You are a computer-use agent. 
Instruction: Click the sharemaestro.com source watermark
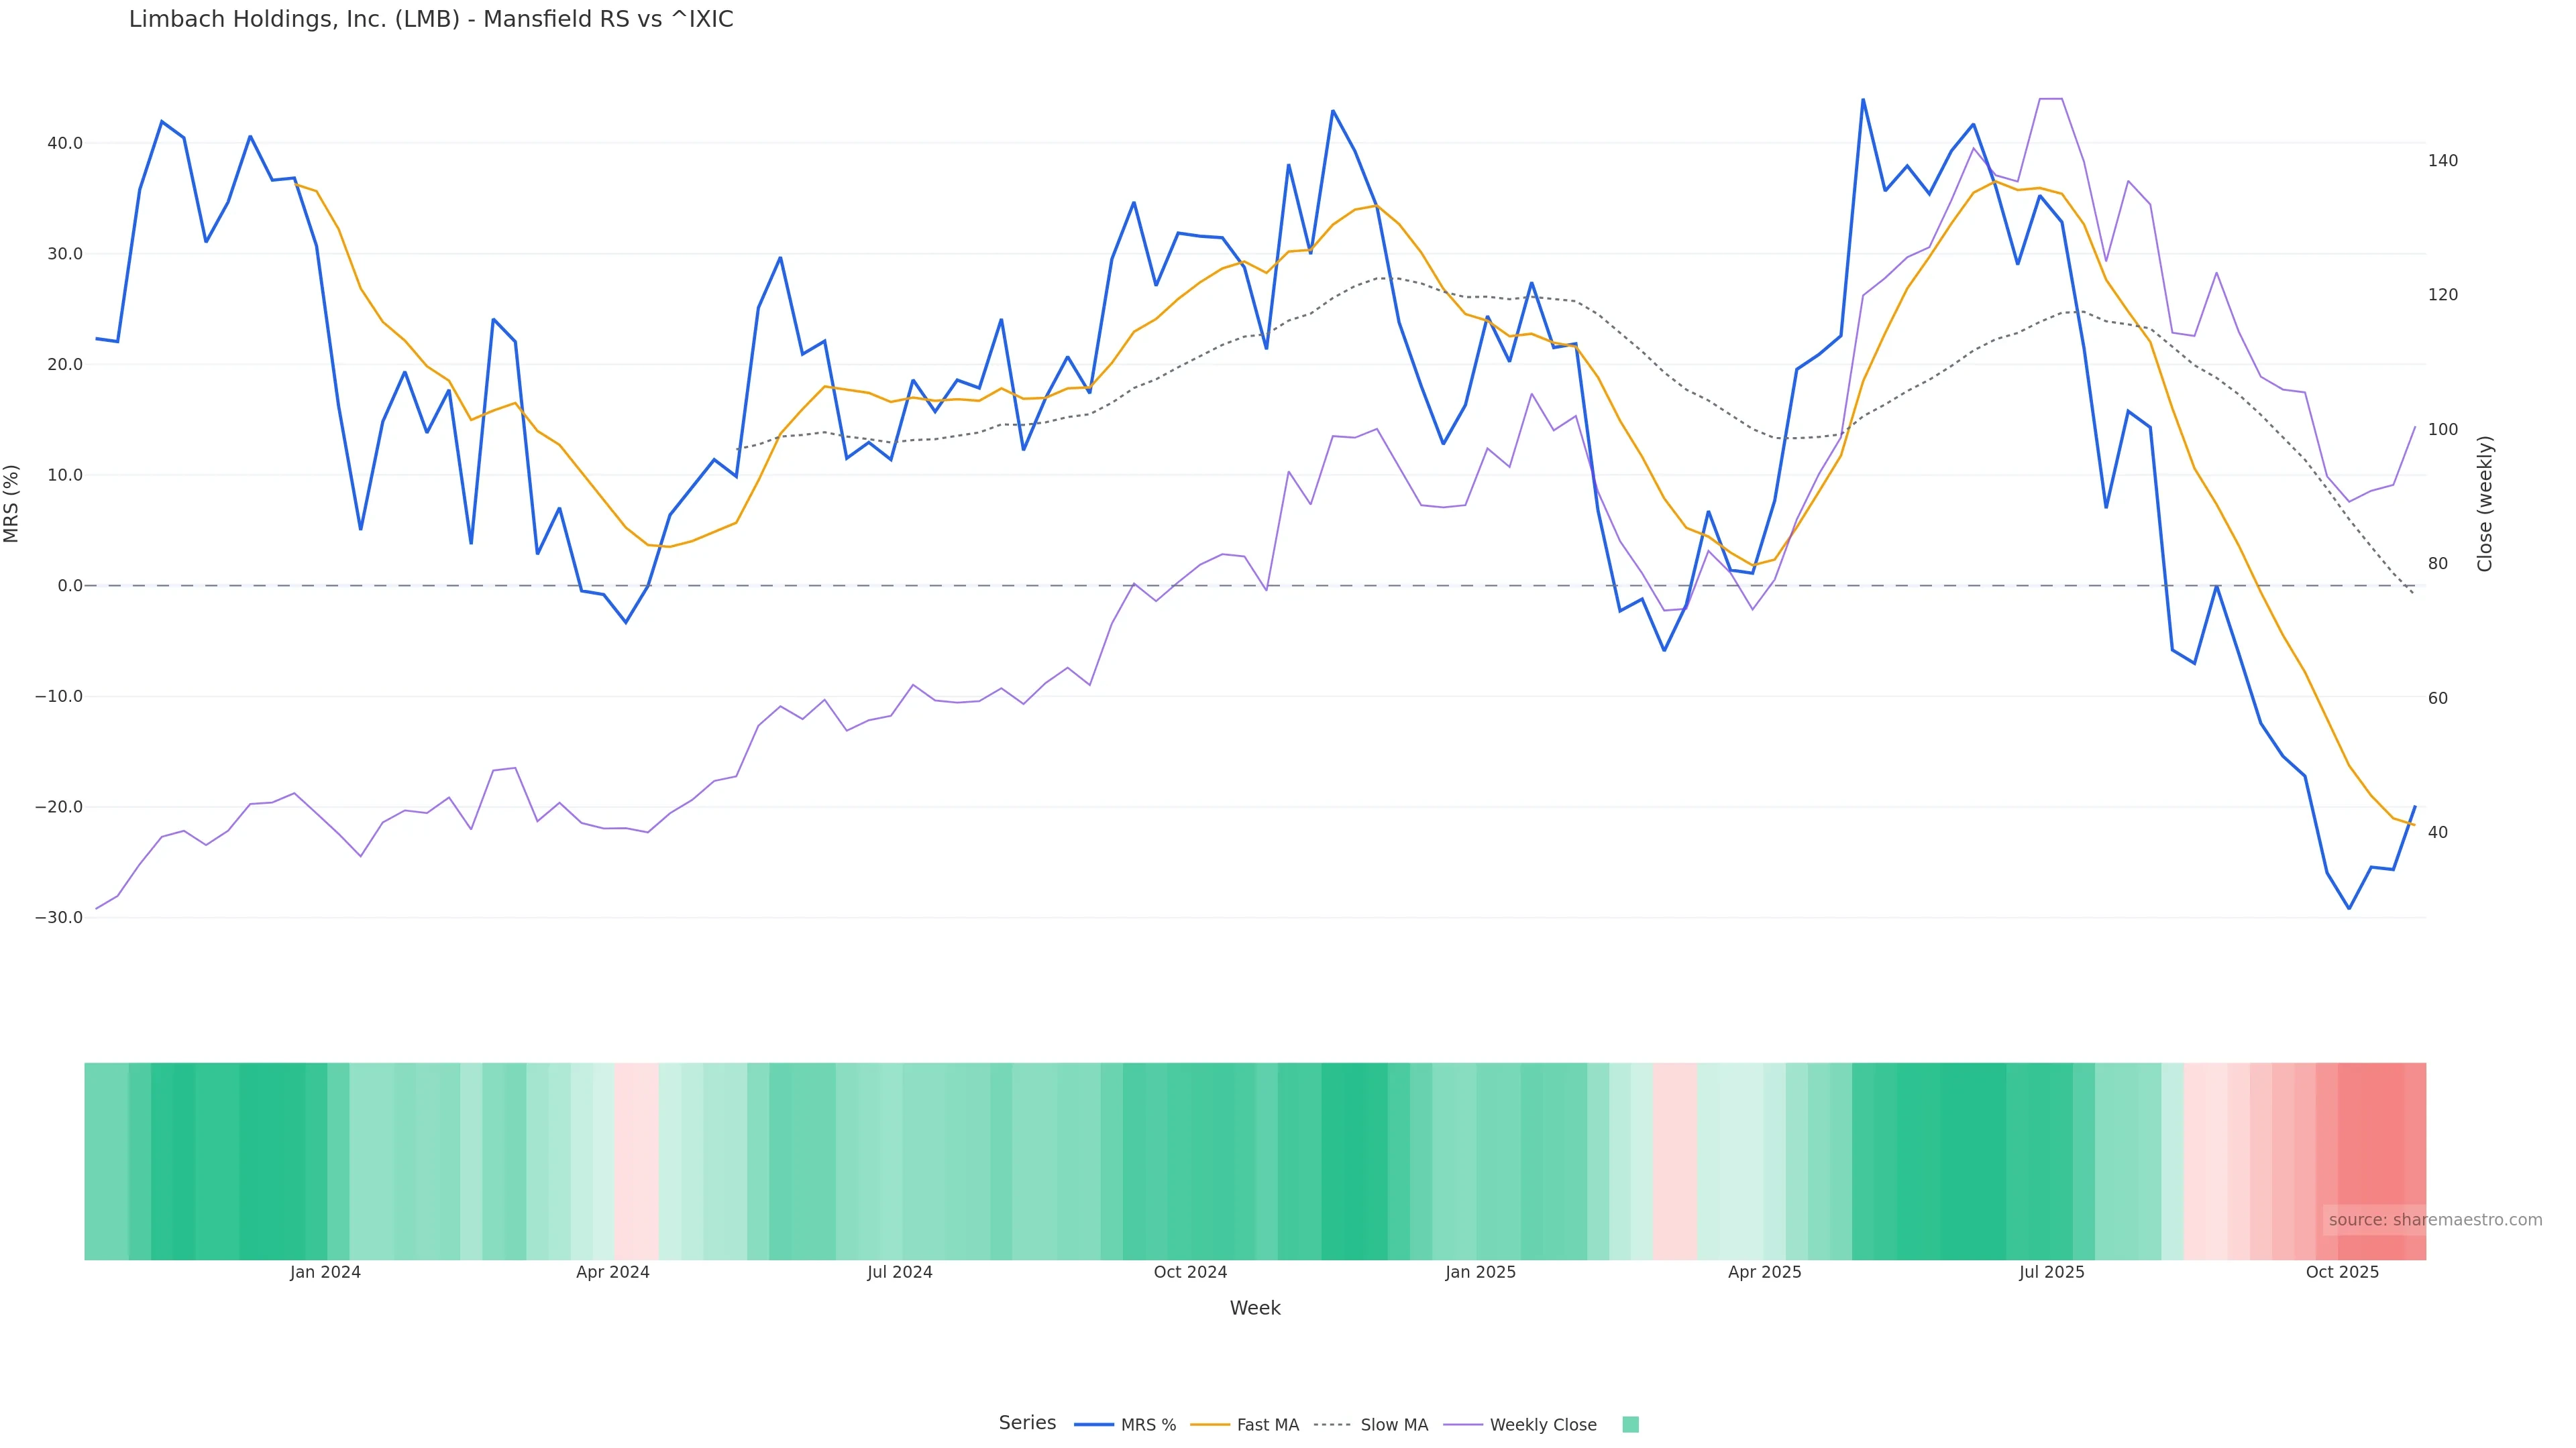click(x=2435, y=1220)
